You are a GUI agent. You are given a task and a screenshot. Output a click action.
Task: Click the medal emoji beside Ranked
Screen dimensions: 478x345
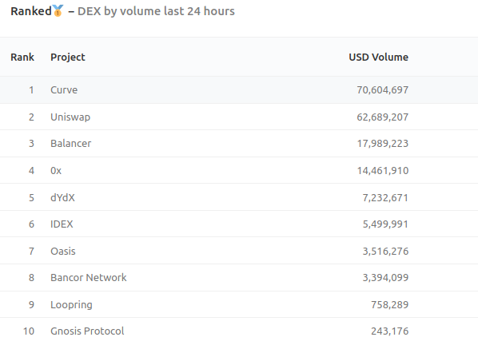pyautogui.click(x=58, y=11)
